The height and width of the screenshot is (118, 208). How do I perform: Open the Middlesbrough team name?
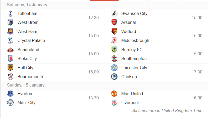pos(135,41)
